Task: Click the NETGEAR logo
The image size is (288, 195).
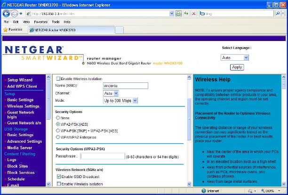Action: point(34,50)
